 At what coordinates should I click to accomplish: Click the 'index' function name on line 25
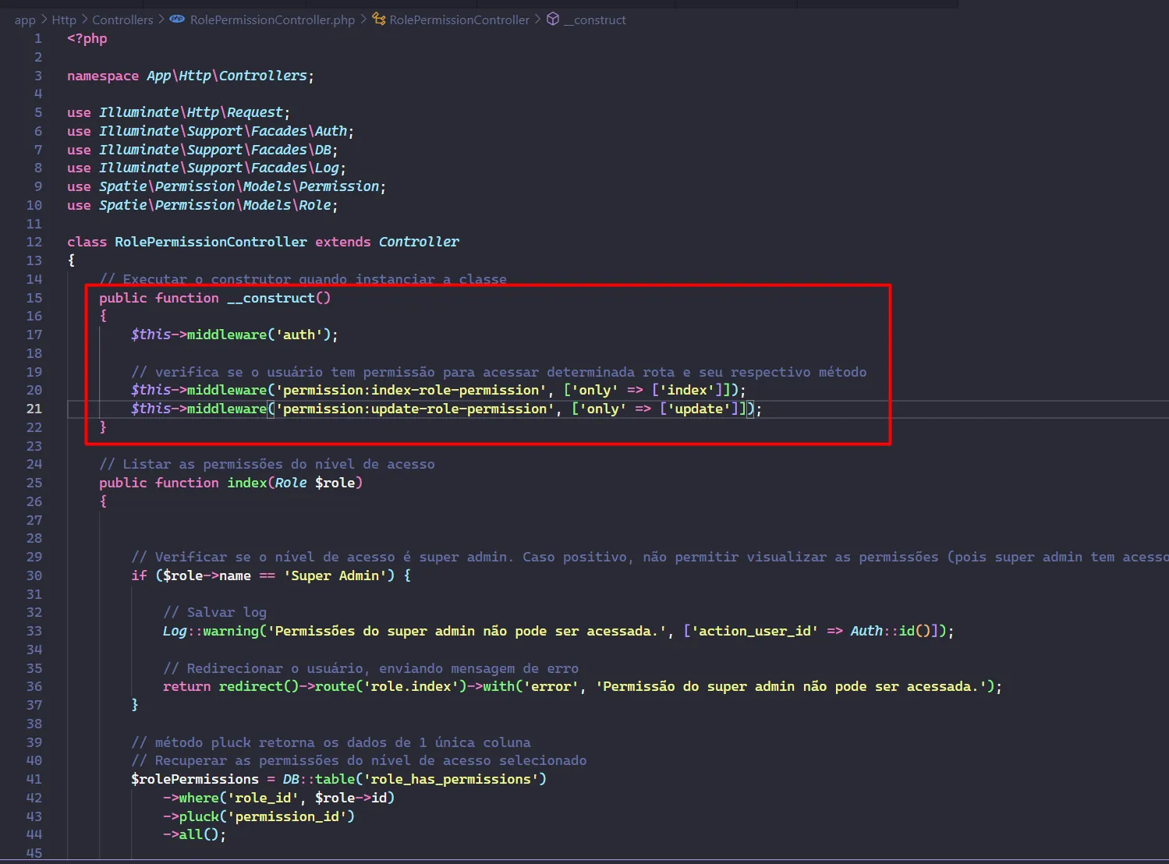tap(246, 483)
